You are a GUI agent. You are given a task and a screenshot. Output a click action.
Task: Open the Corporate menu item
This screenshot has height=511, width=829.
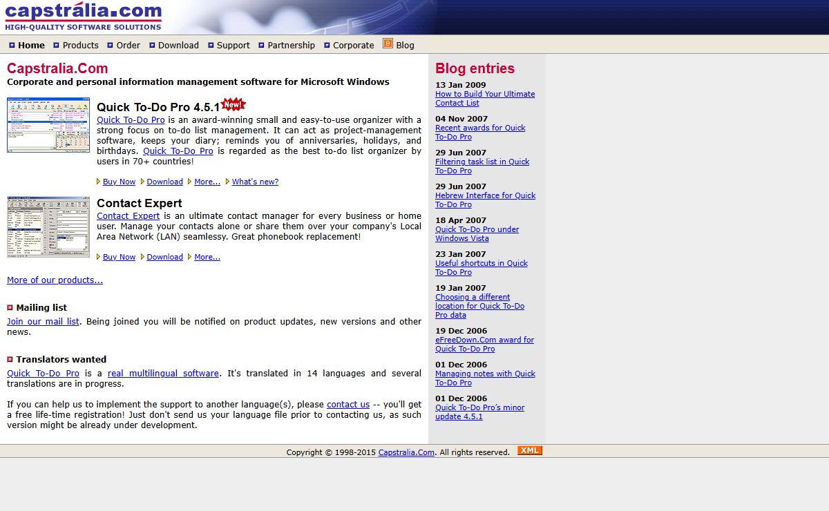click(x=353, y=45)
